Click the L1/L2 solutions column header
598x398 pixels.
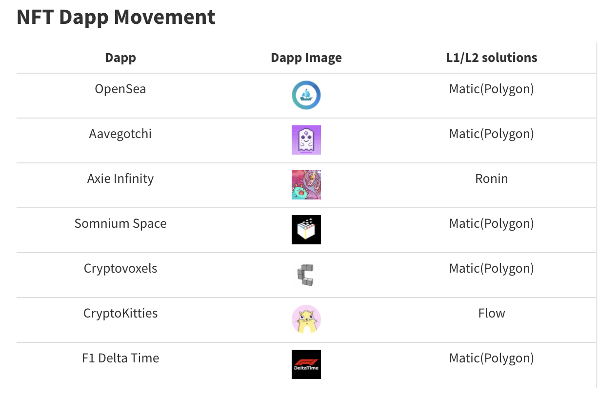tap(491, 58)
